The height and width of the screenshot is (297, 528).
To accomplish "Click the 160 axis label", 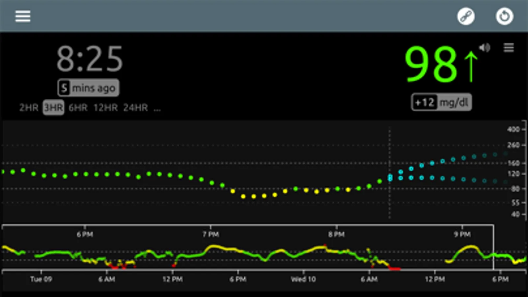I will point(513,163).
